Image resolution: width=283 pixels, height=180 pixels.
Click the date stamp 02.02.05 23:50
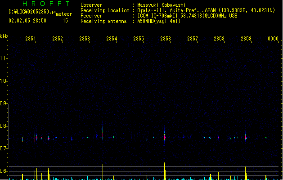pos(27,21)
